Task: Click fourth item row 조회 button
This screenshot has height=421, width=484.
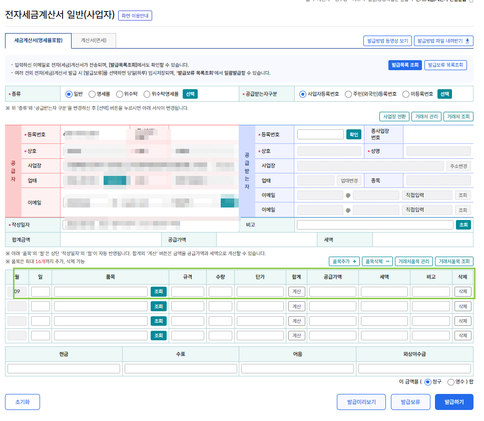Action: [158, 335]
